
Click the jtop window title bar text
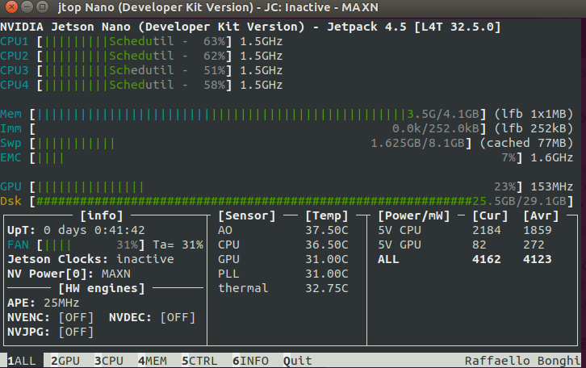[x=218, y=7]
